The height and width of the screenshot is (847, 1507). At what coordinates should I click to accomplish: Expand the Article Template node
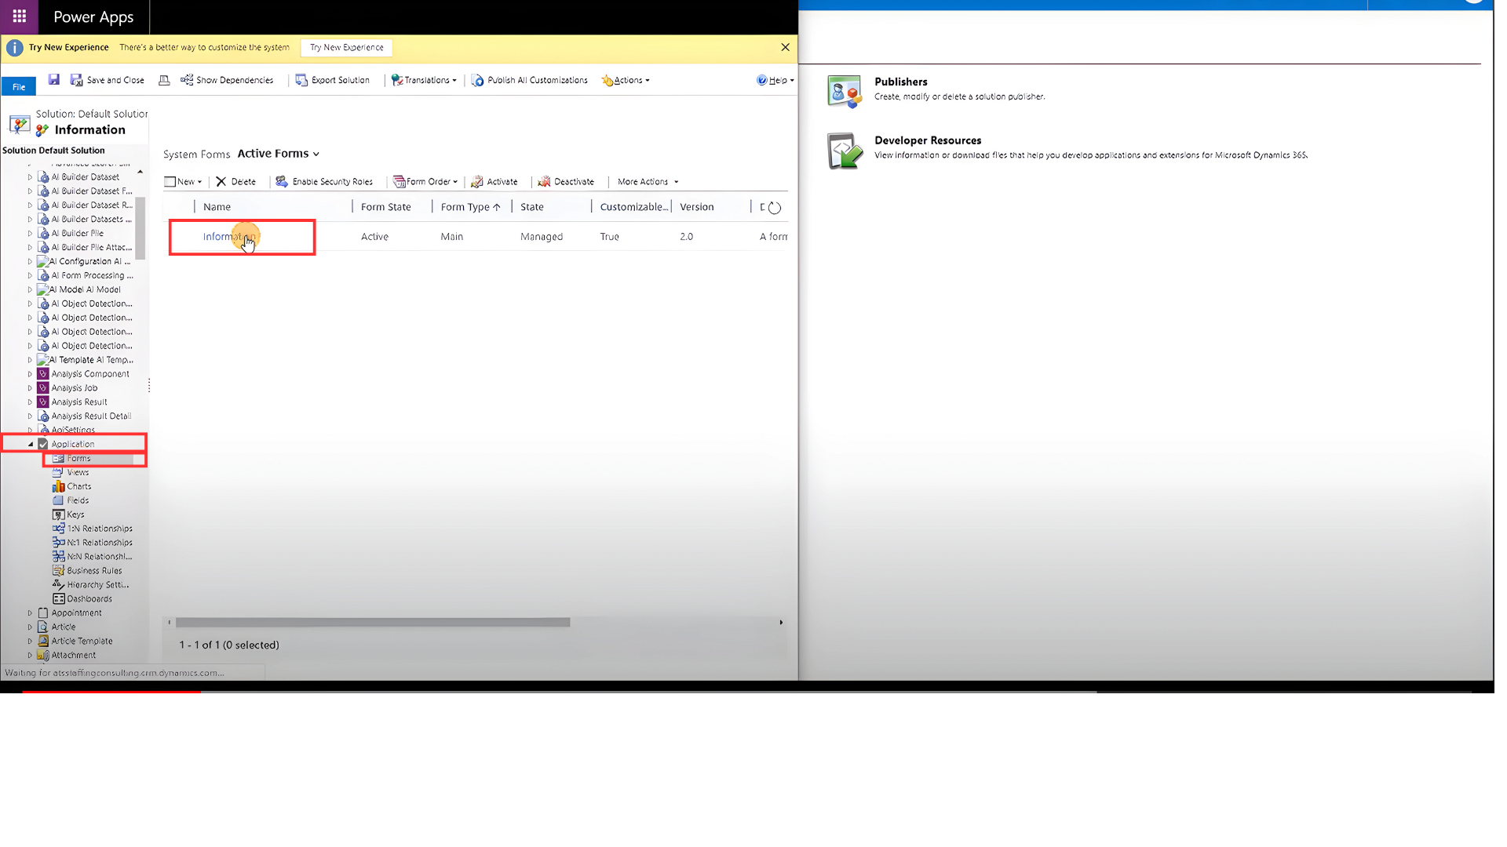tap(30, 642)
